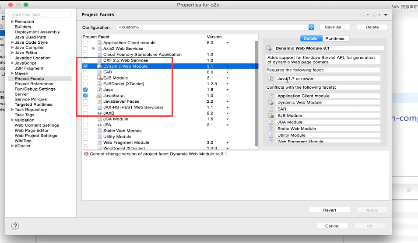Click the Cancel button

(x=332, y=226)
